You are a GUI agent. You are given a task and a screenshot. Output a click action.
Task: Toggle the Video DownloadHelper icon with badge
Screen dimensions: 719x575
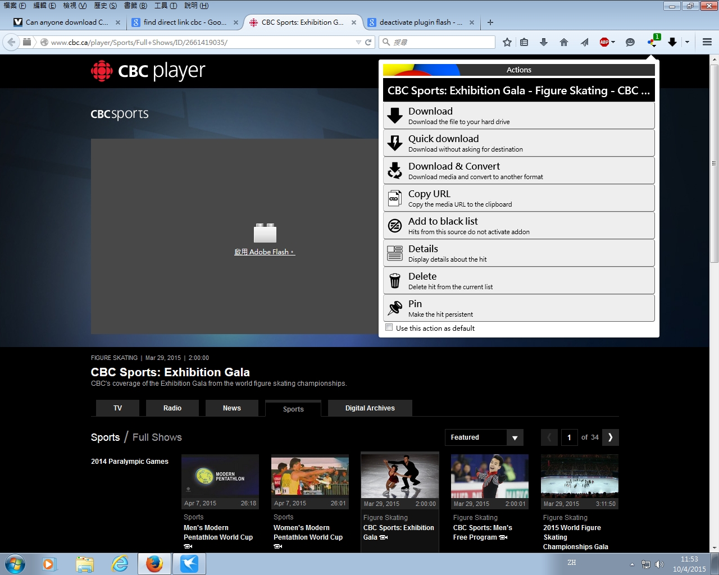(x=653, y=42)
